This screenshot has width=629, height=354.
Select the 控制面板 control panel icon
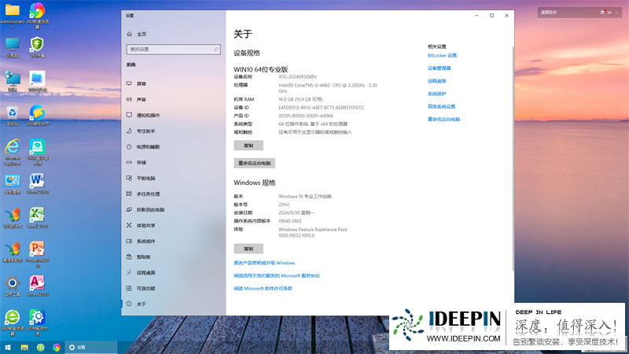(x=13, y=184)
